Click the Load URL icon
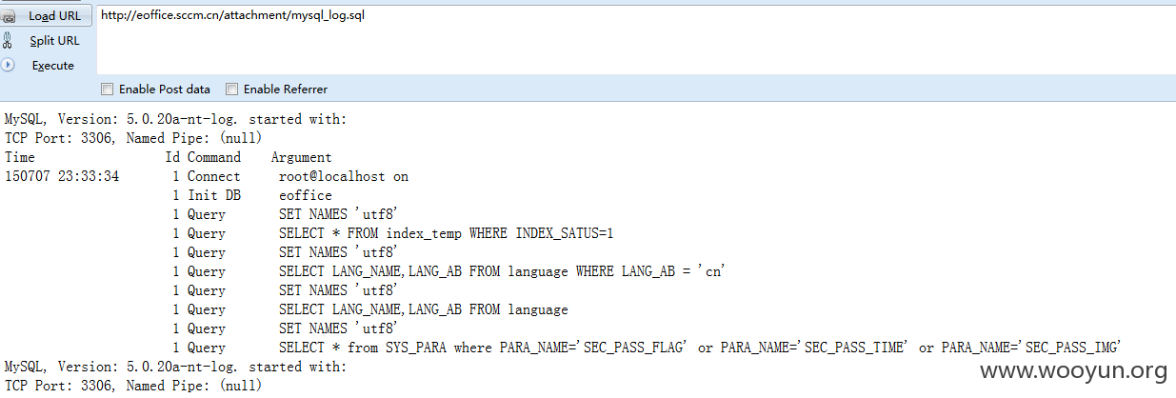 [8, 16]
